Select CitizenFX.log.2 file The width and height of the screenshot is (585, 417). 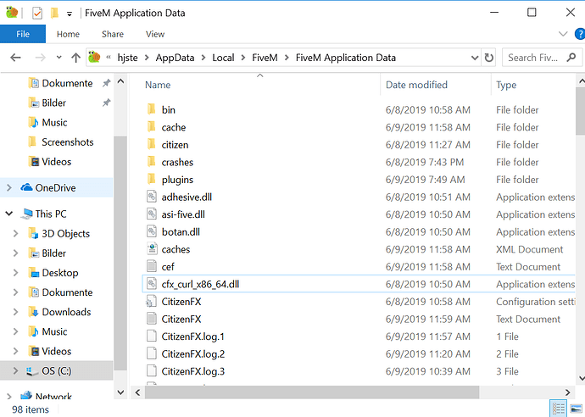point(193,354)
